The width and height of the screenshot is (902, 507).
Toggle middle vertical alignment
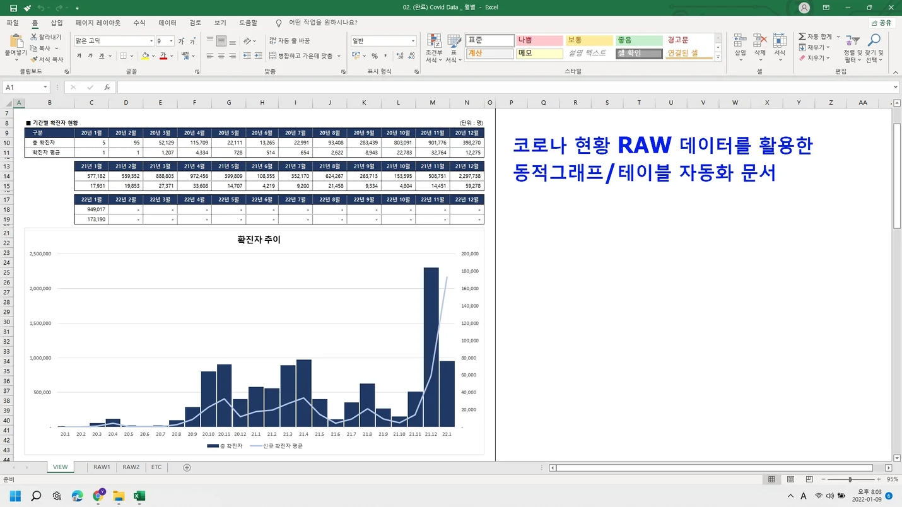(221, 41)
